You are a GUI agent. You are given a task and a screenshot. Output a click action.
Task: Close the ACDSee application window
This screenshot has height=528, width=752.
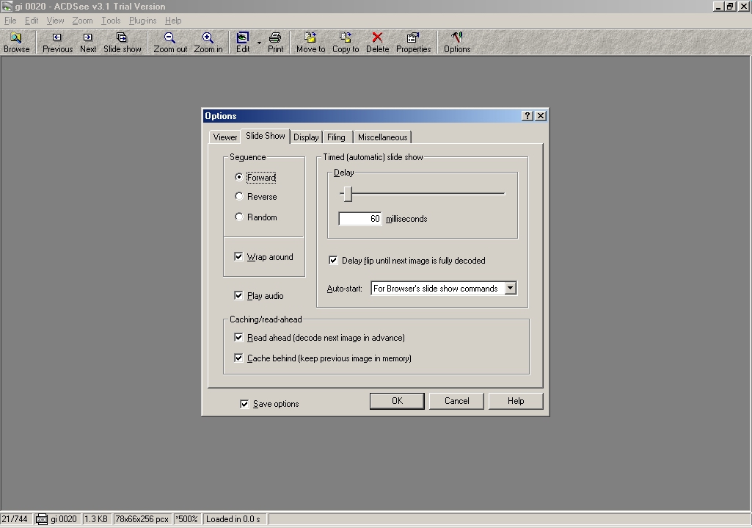[x=743, y=7]
